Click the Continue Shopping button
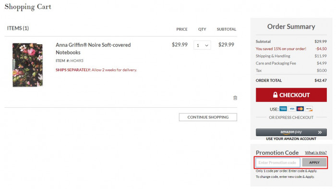 click(x=208, y=117)
